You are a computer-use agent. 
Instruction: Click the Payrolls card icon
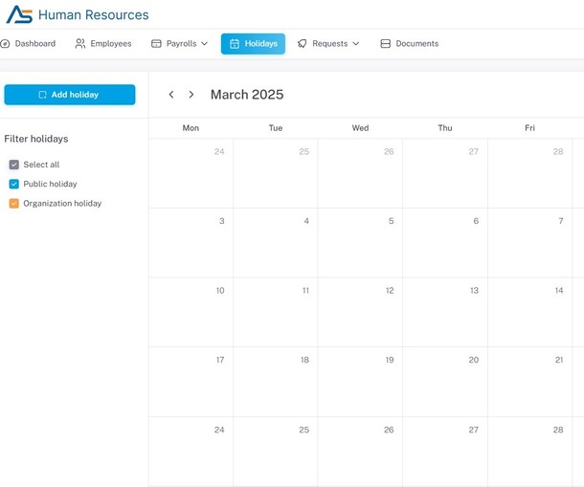tap(156, 44)
